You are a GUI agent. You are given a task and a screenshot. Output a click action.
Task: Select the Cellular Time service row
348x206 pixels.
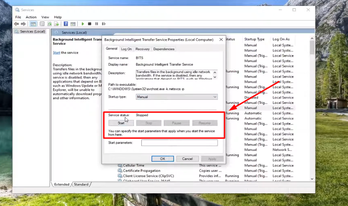(x=205, y=165)
